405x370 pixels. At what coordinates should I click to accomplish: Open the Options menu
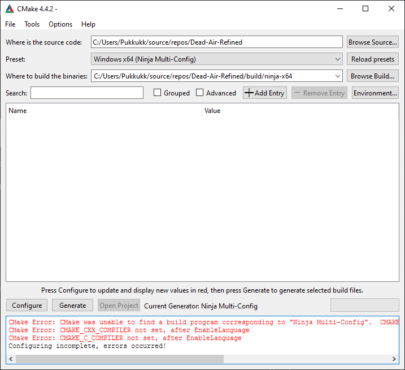point(60,24)
